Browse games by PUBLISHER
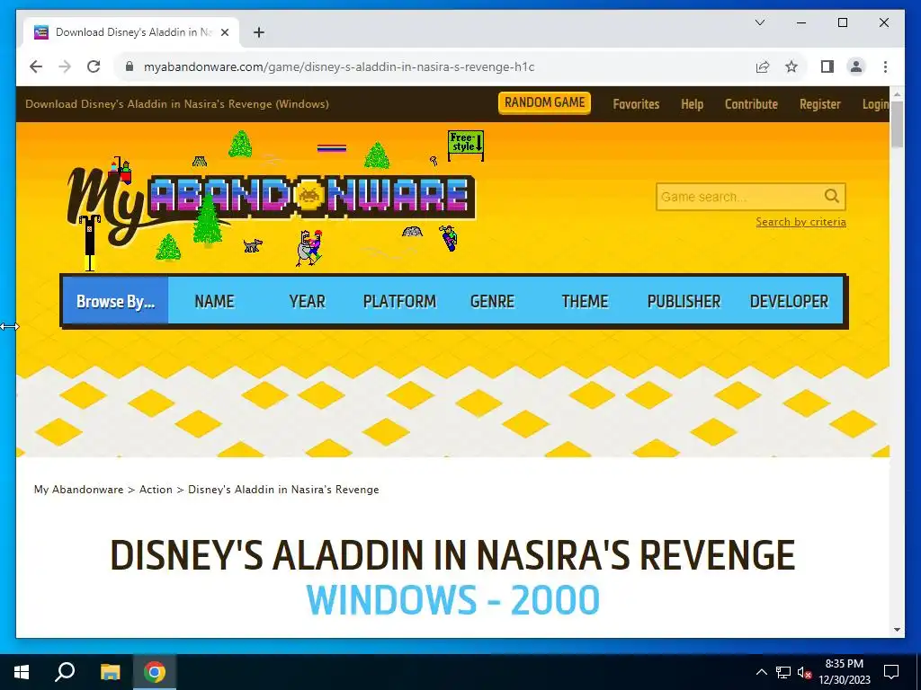921x690 pixels. point(684,301)
